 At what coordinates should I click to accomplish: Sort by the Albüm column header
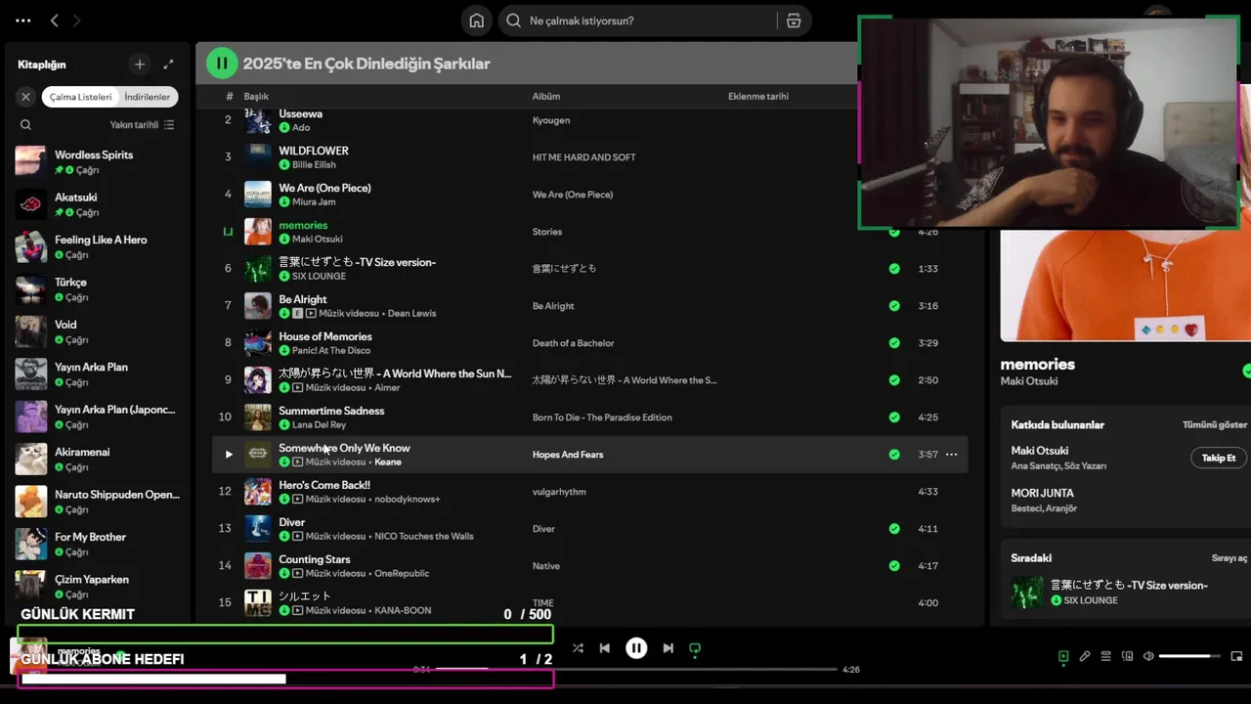pos(546,97)
